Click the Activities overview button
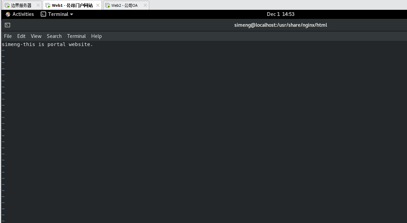 (23, 14)
